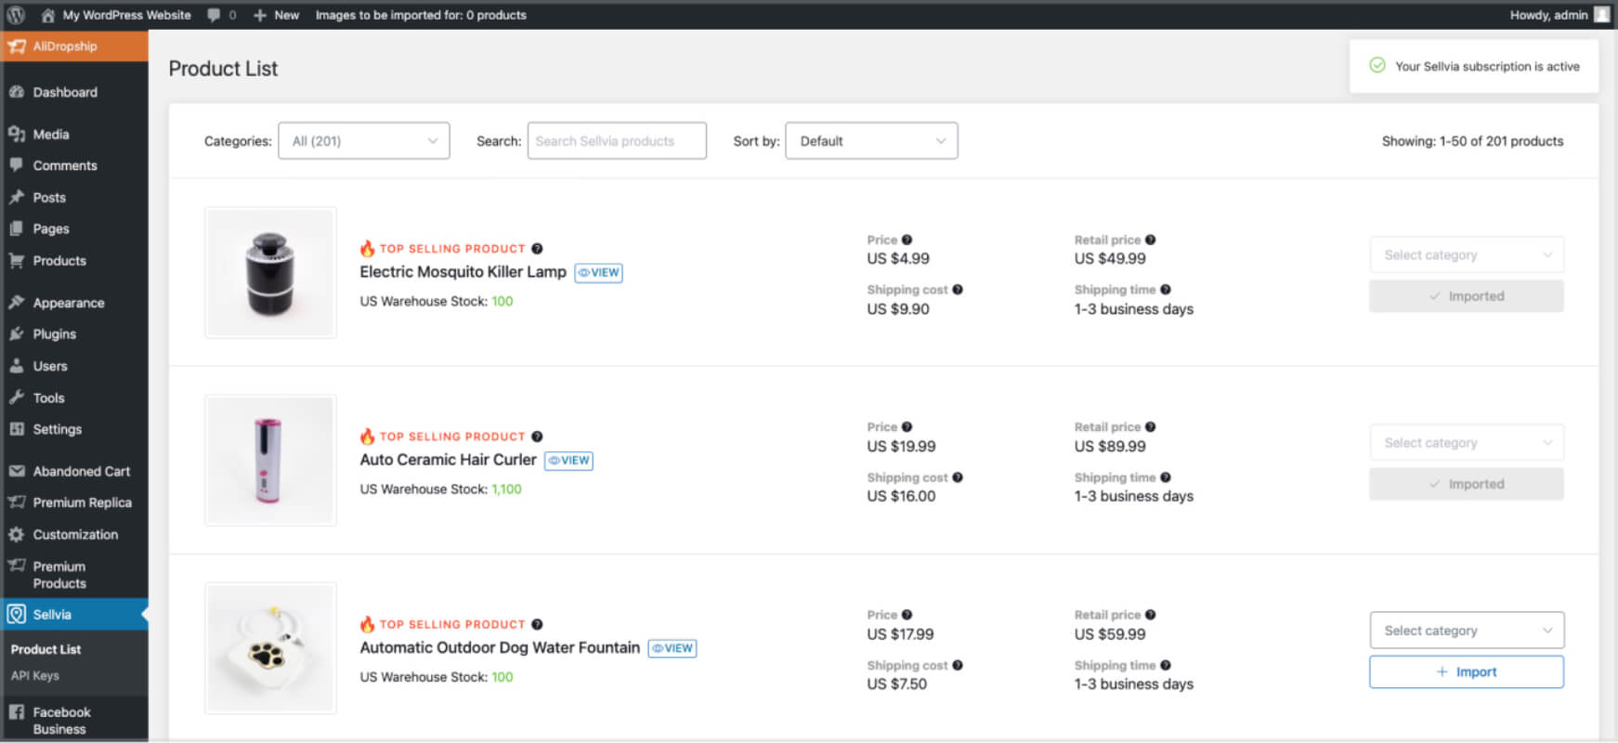This screenshot has width=1618, height=743.
Task: Click the Abandoned Cart envelope icon
Action: [17, 471]
